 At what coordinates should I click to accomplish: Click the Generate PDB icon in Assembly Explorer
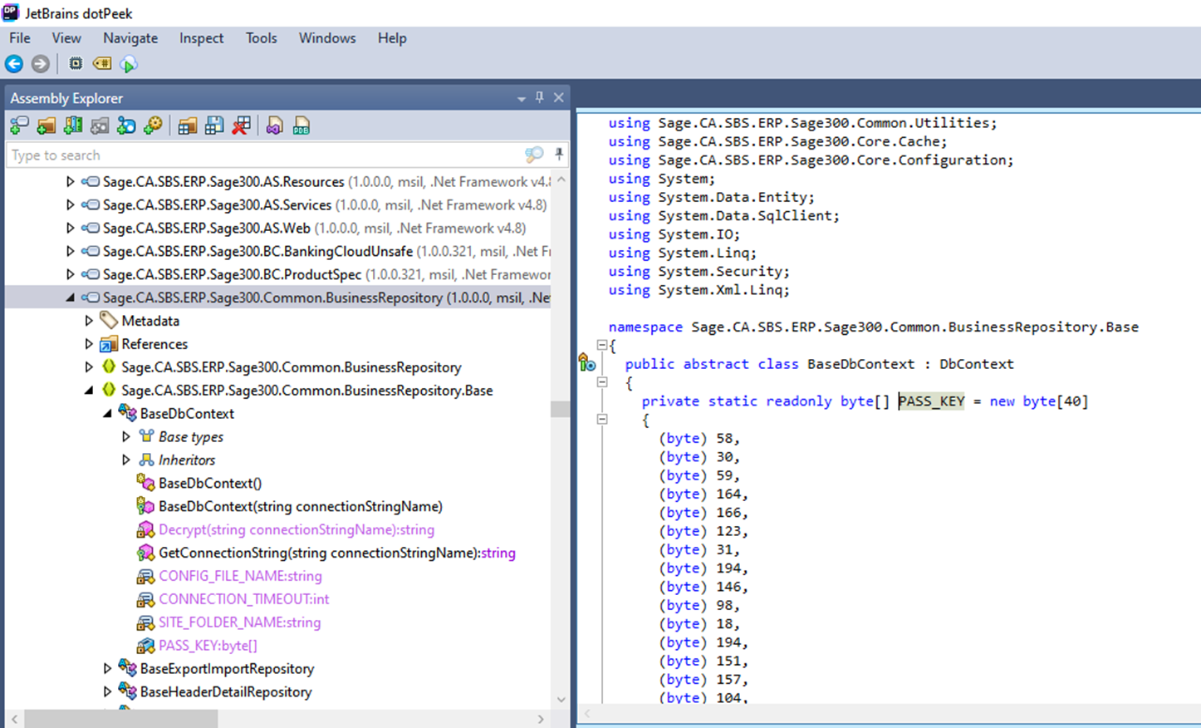[x=301, y=125]
